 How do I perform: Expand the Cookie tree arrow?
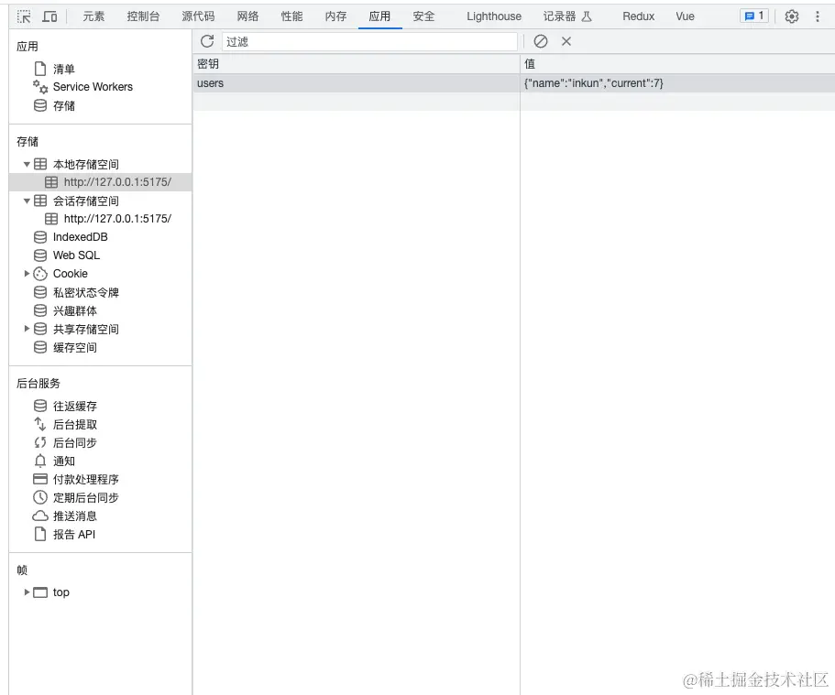coord(27,274)
